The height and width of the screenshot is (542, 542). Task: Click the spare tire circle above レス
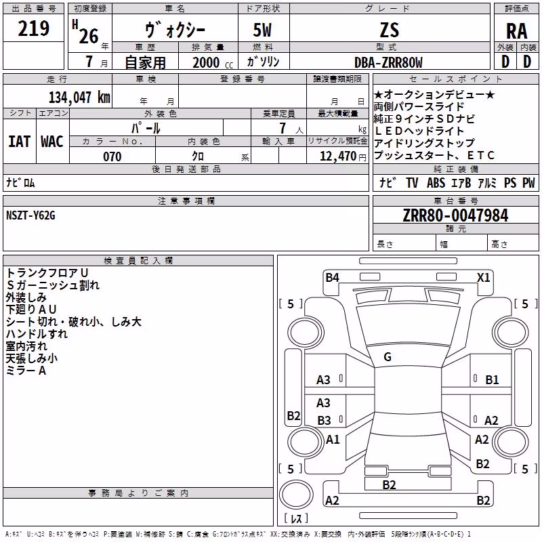[296, 494]
